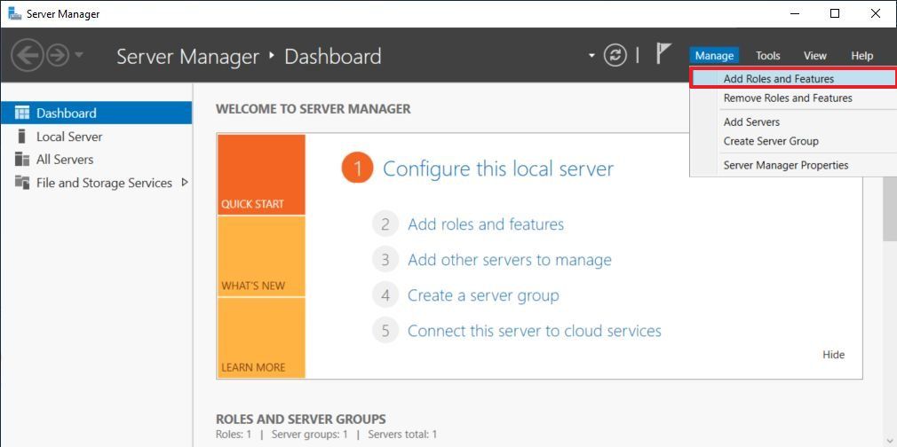The width and height of the screenshot is (897, 447).
Task: Click Create a server group link
Action: [483, 295]
